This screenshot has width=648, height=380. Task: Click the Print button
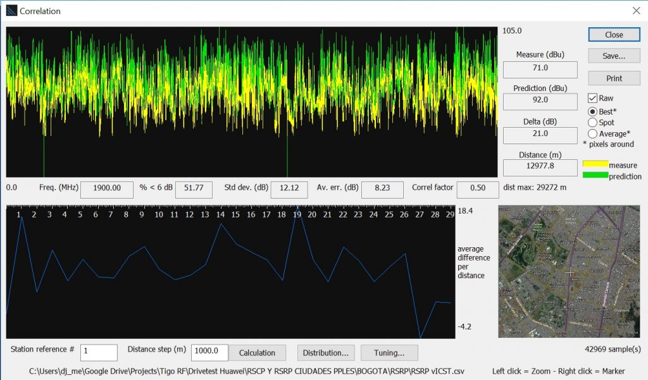click(613, 78)
